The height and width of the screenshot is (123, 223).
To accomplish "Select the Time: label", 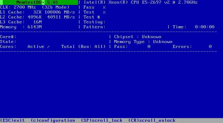I will click(179, 27).
